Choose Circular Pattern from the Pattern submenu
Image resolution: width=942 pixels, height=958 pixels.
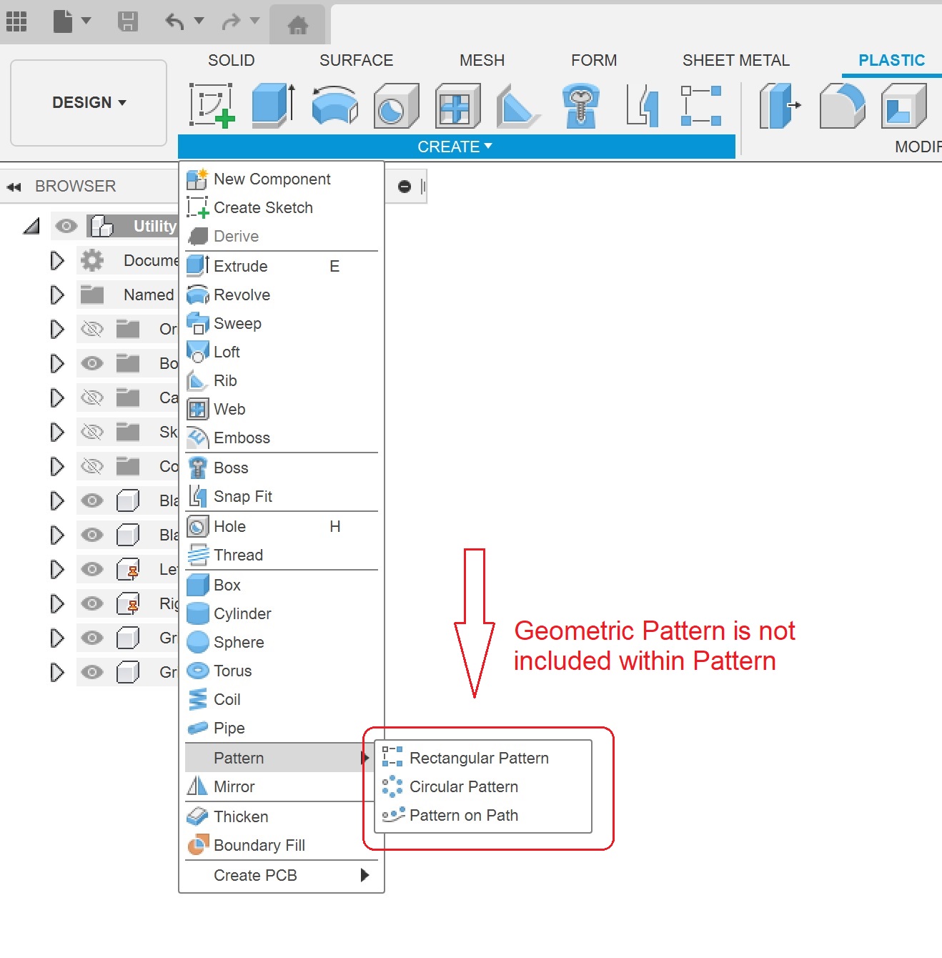click(464, 786)
